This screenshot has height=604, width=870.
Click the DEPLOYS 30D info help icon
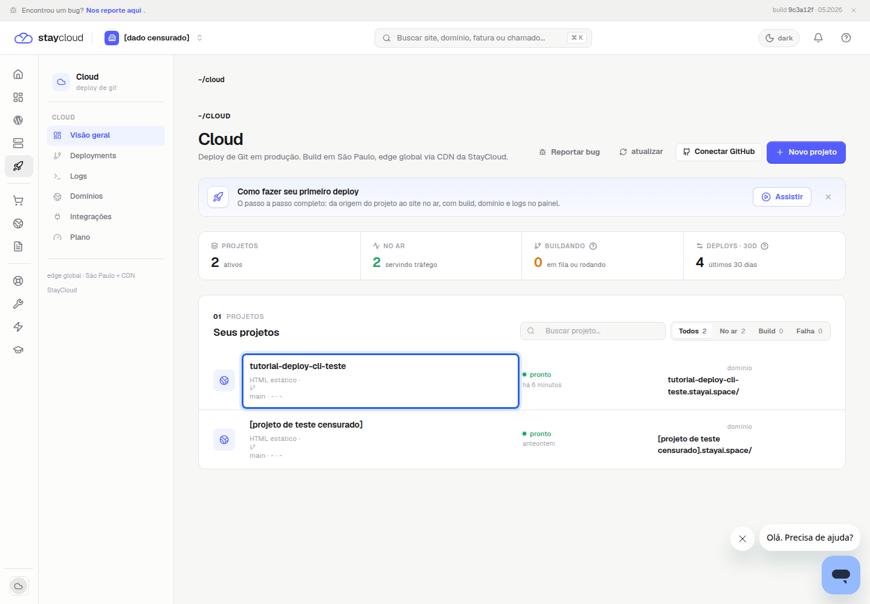pos(764,246)
